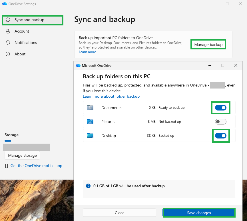This screenshot has height=221, width=247.
Task: Disable the Desktop folder backup switch
Action: pyautogui.click(x=220, y=136)
